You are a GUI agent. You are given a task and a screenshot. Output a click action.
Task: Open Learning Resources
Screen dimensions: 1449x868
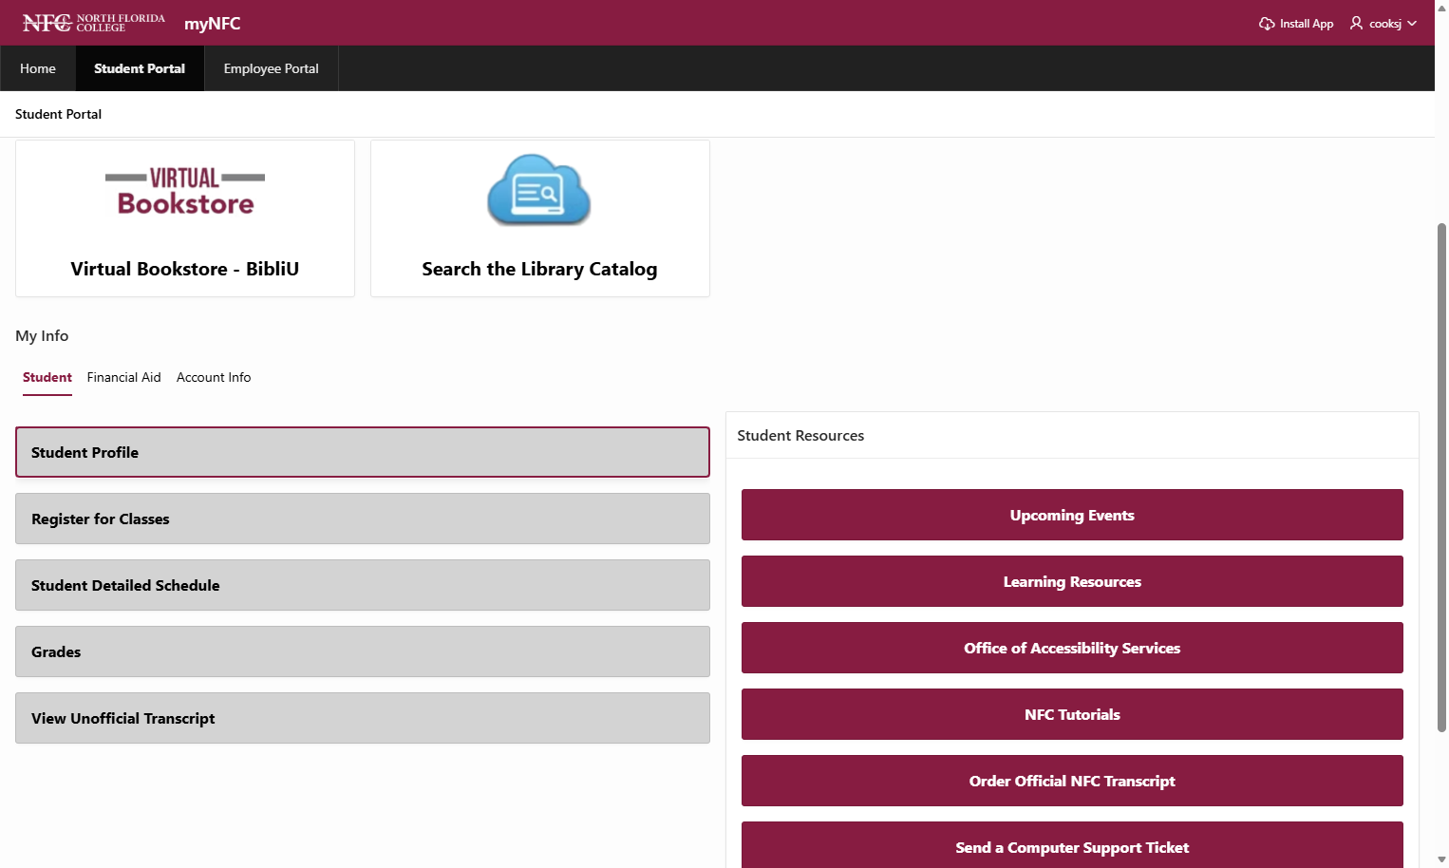tap(1072, 581)
